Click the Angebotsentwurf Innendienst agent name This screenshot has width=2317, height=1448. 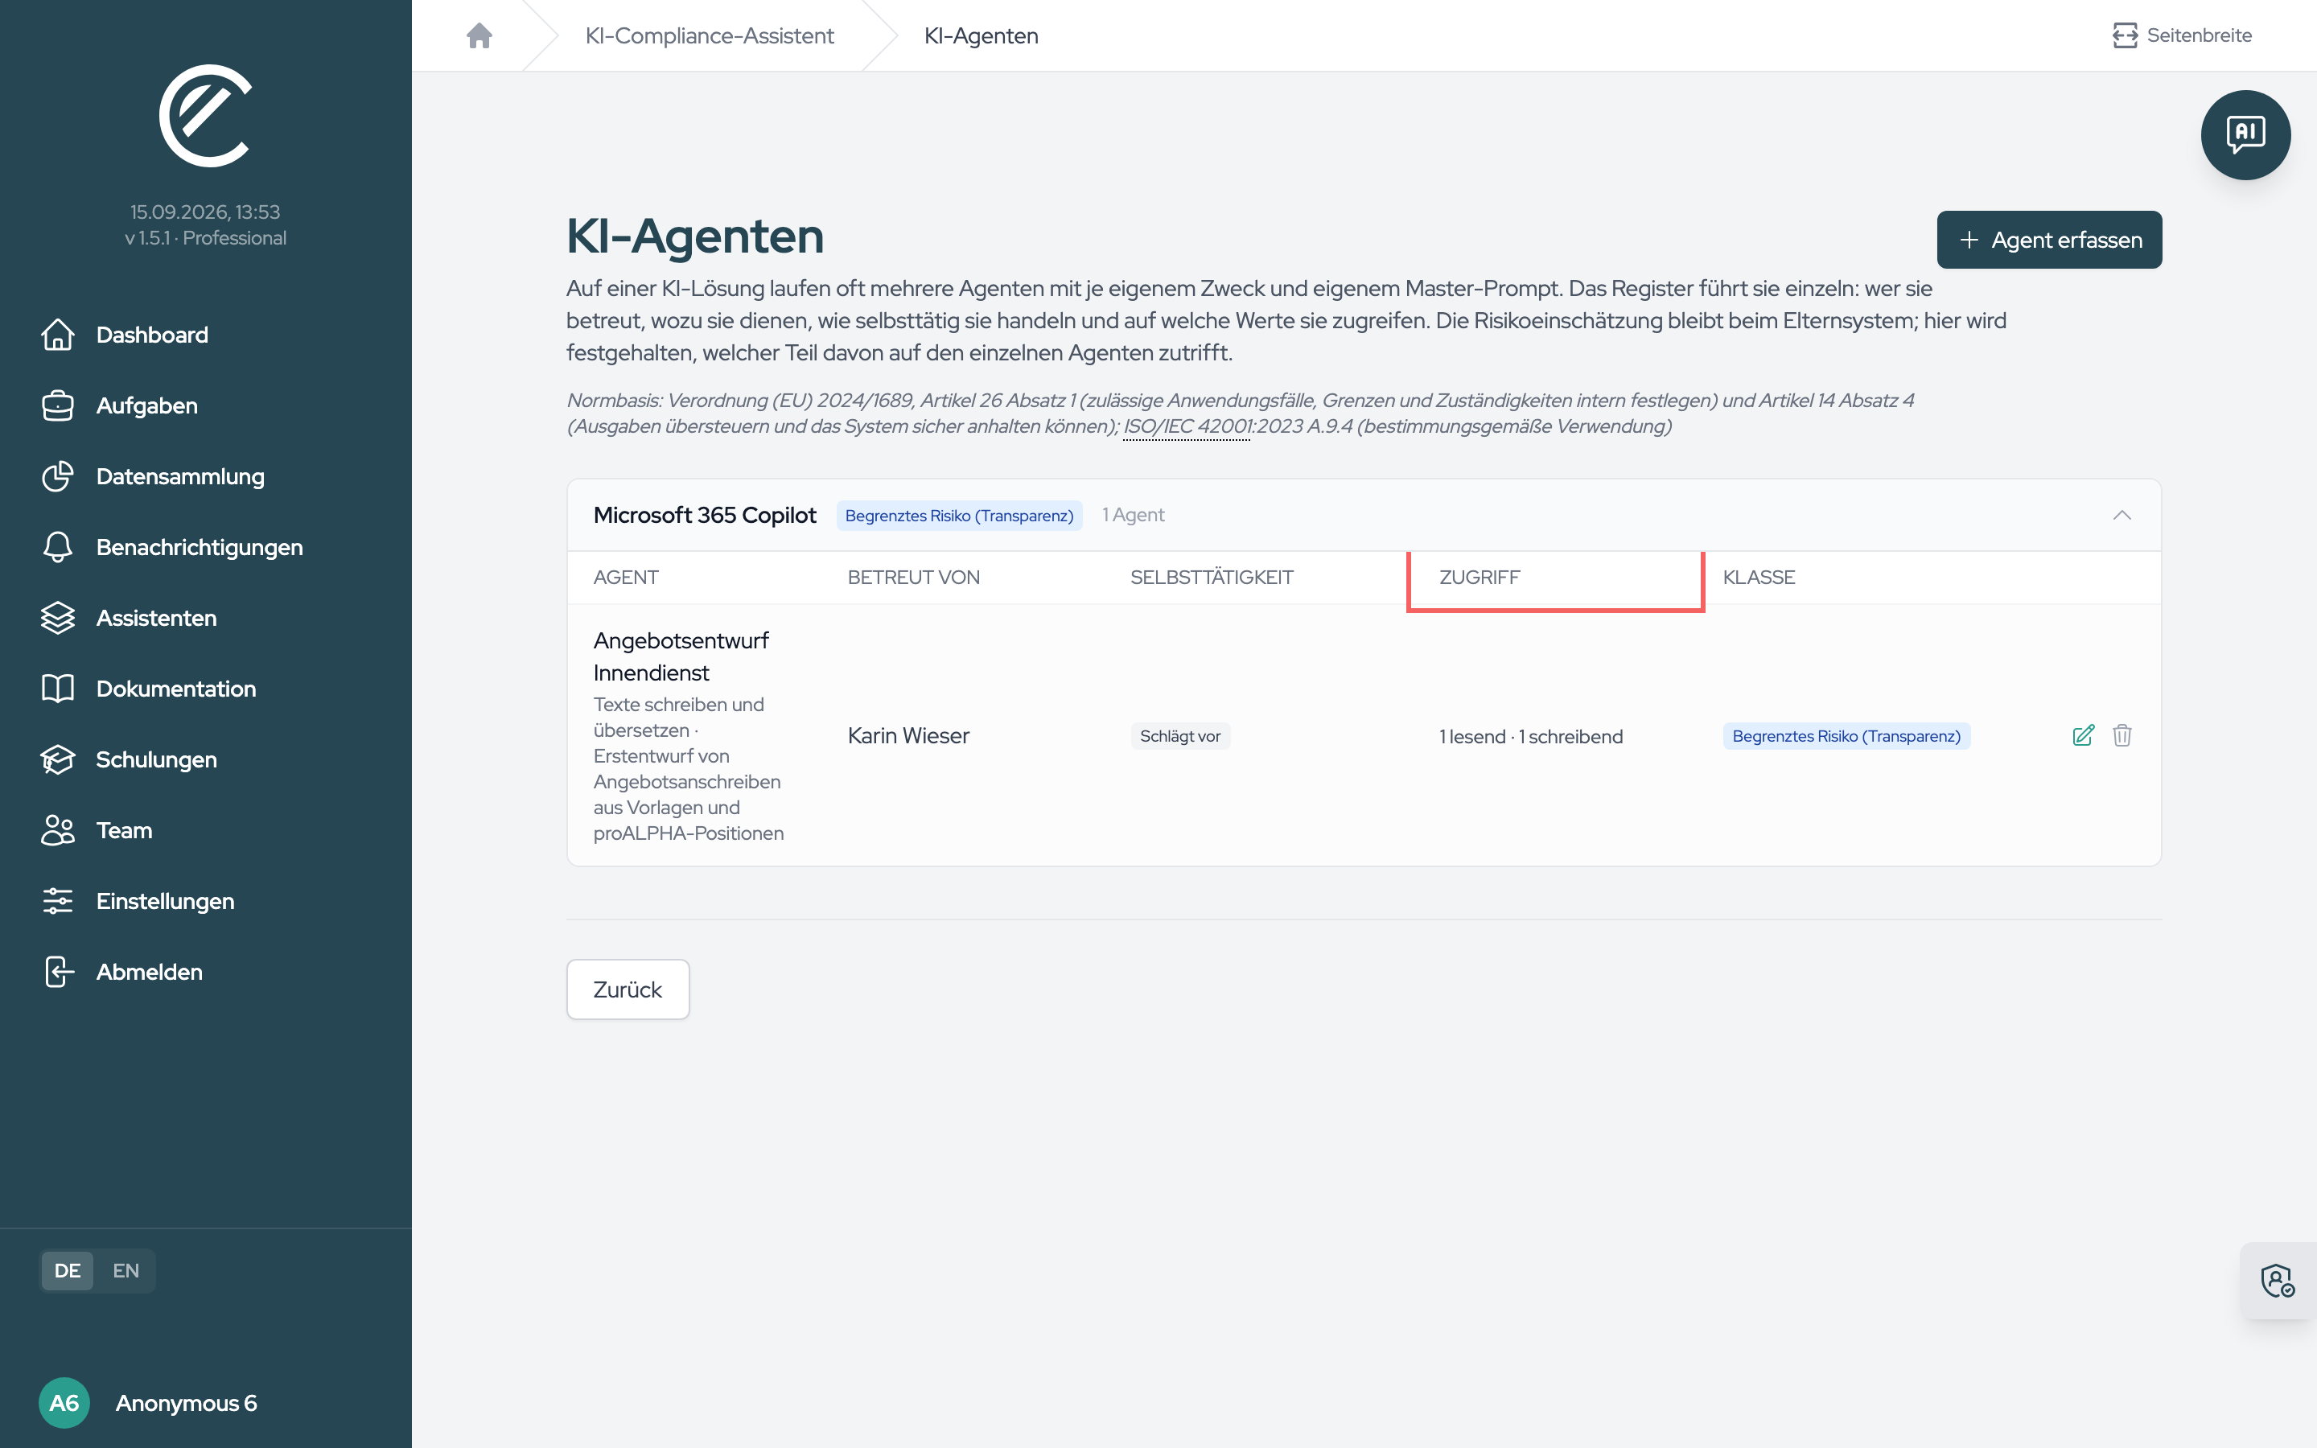pyautogui.click(x=681, y=656)
